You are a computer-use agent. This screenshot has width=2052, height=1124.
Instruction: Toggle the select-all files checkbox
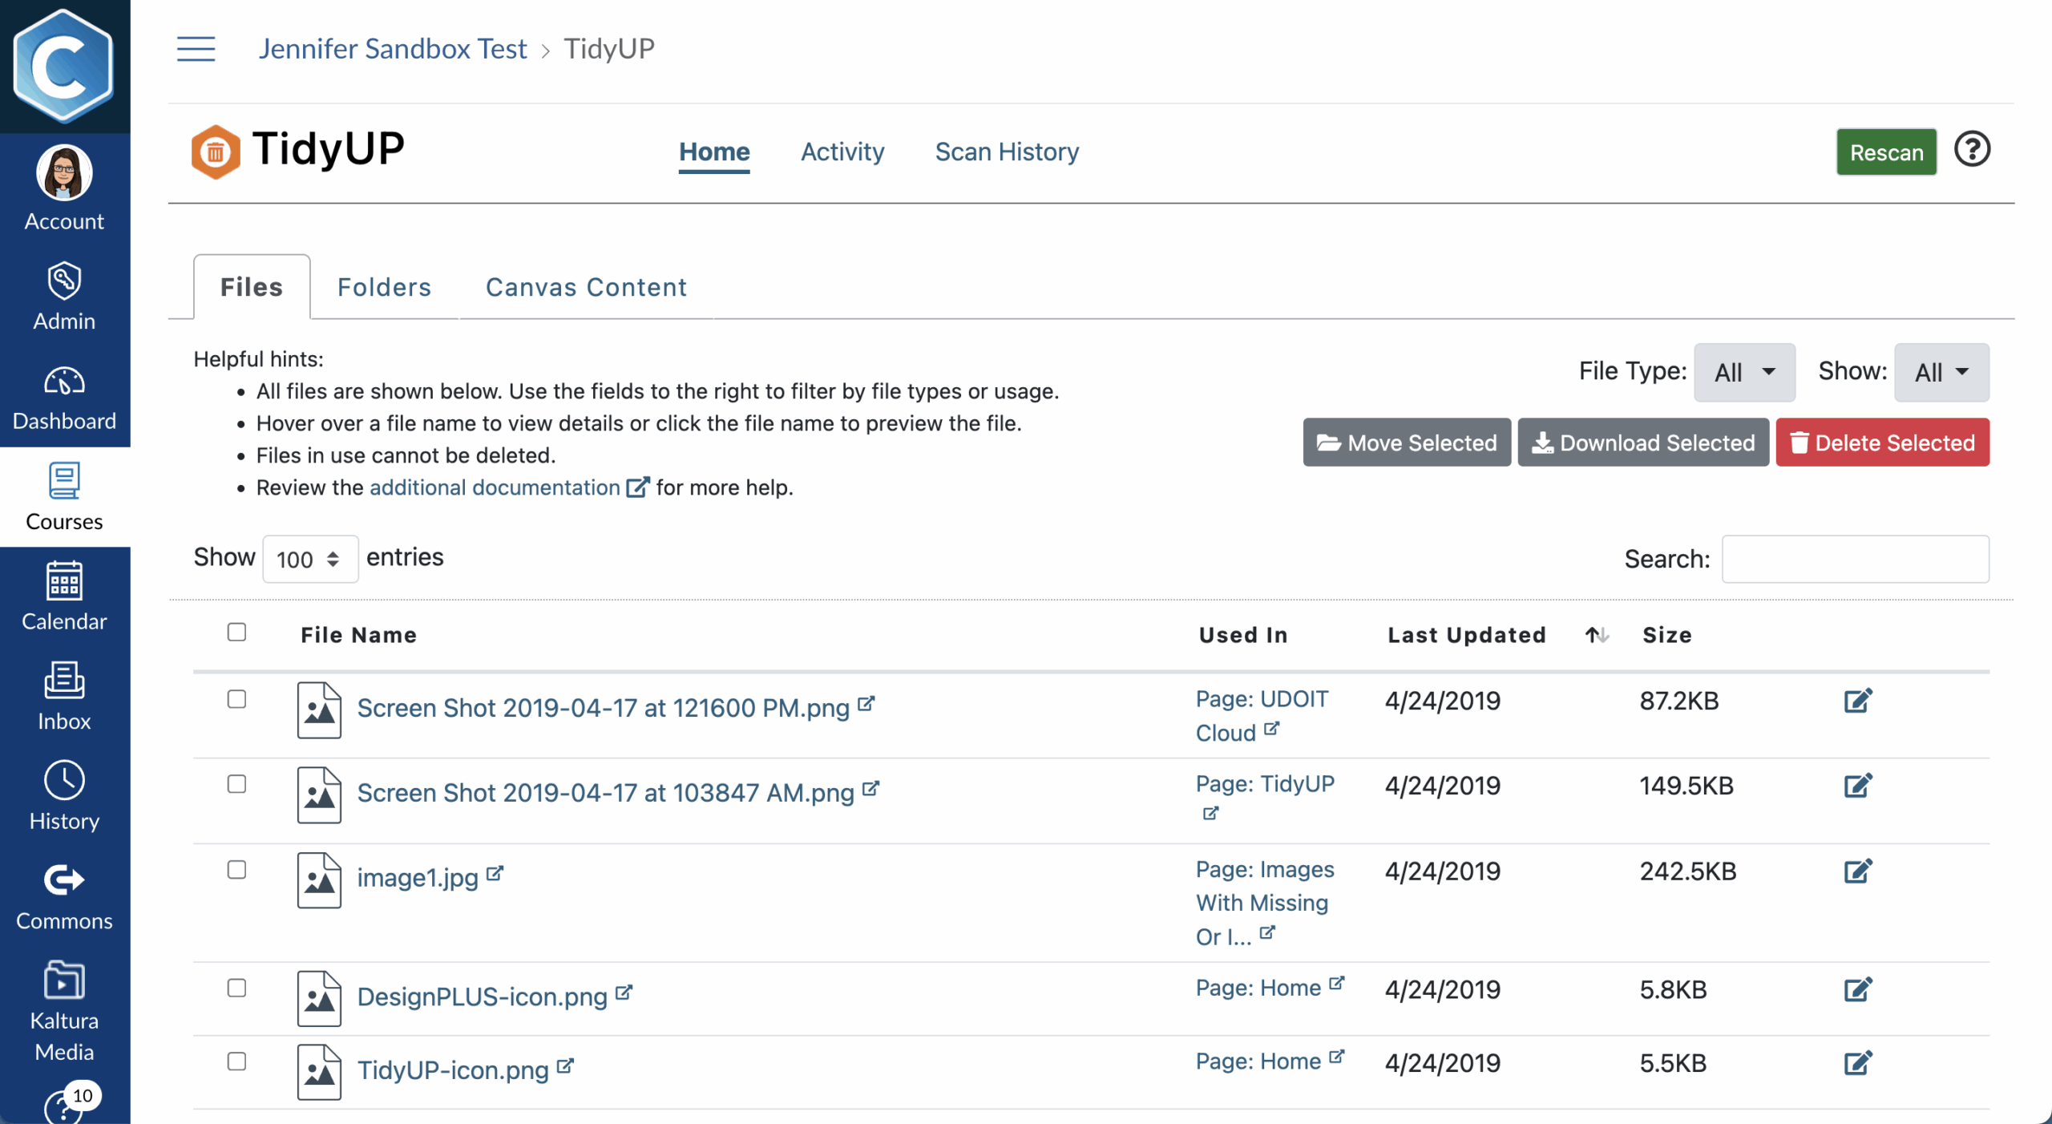coord(236,633)
